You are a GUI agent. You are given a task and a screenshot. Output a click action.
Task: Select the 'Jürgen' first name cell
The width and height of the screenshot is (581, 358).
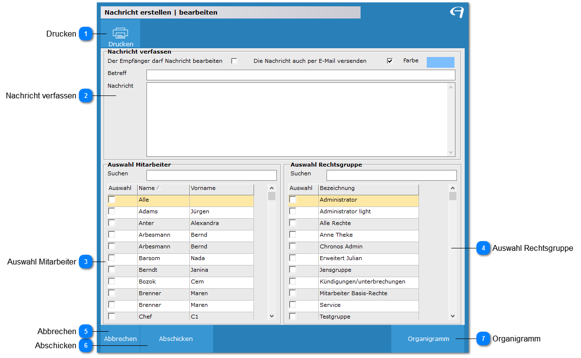(221, 211)
